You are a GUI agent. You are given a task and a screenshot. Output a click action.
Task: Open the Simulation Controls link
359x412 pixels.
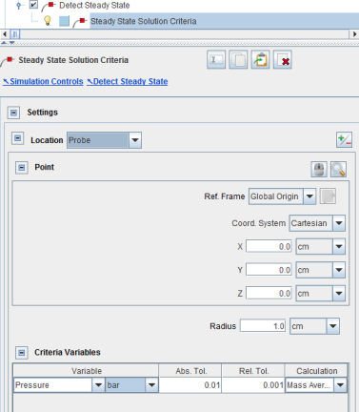(x=43, y=82)
